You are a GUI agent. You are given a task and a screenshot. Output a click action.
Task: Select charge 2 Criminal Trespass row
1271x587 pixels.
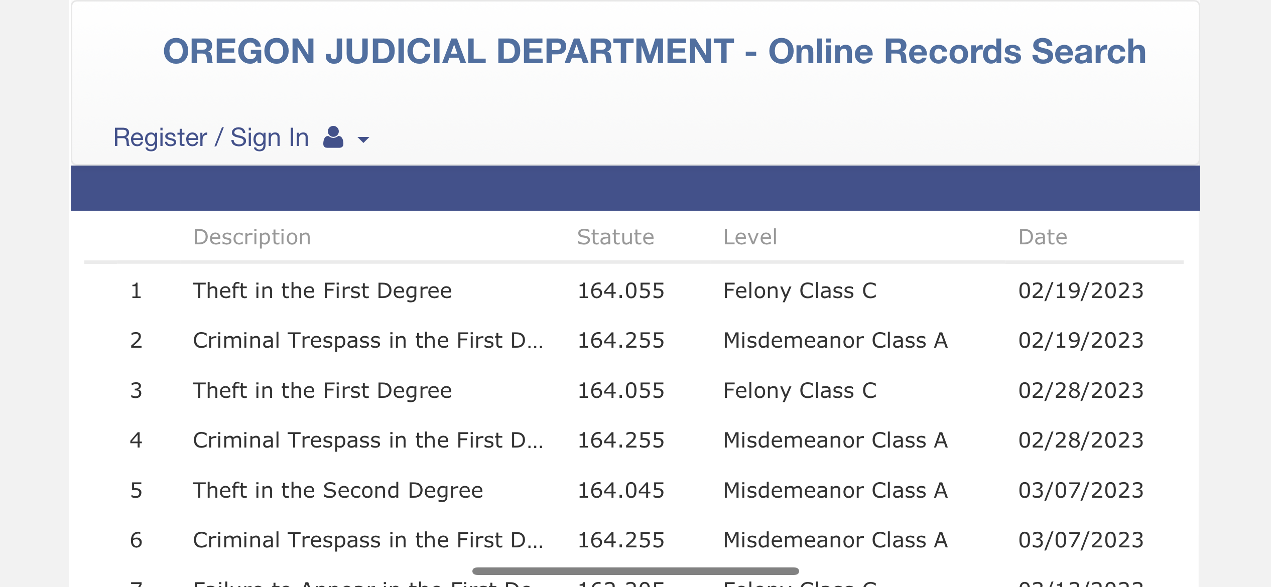click(x=633, y=340)
